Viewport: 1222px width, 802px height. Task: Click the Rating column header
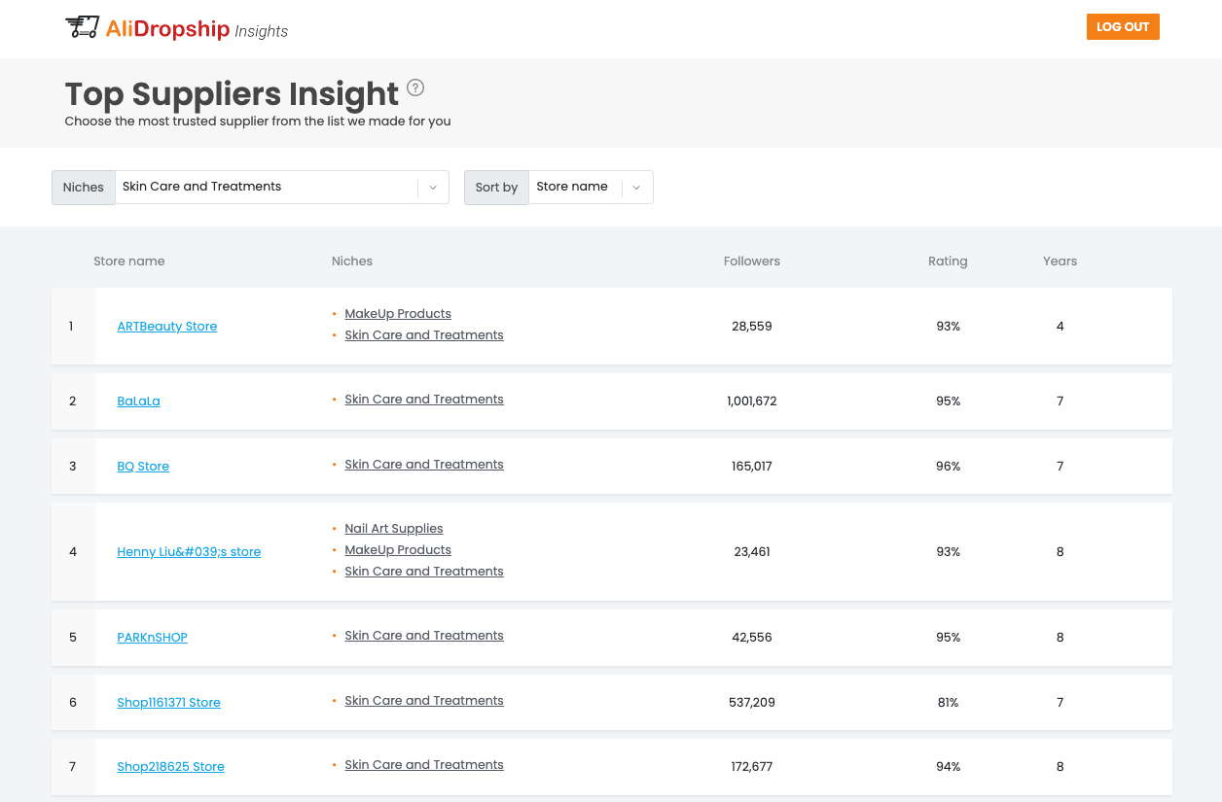pyautogui.click(x=947, y=262)
